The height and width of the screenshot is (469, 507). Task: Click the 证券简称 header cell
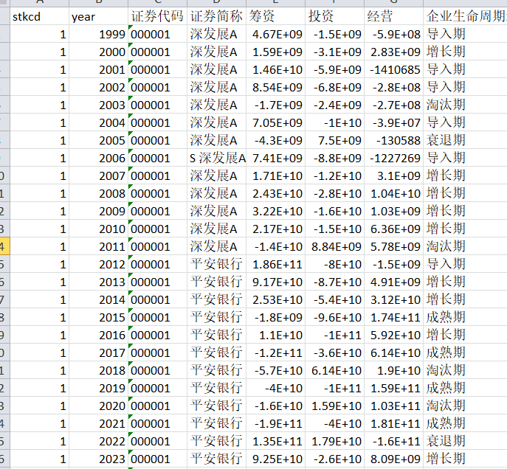click(x=216, y=16)
